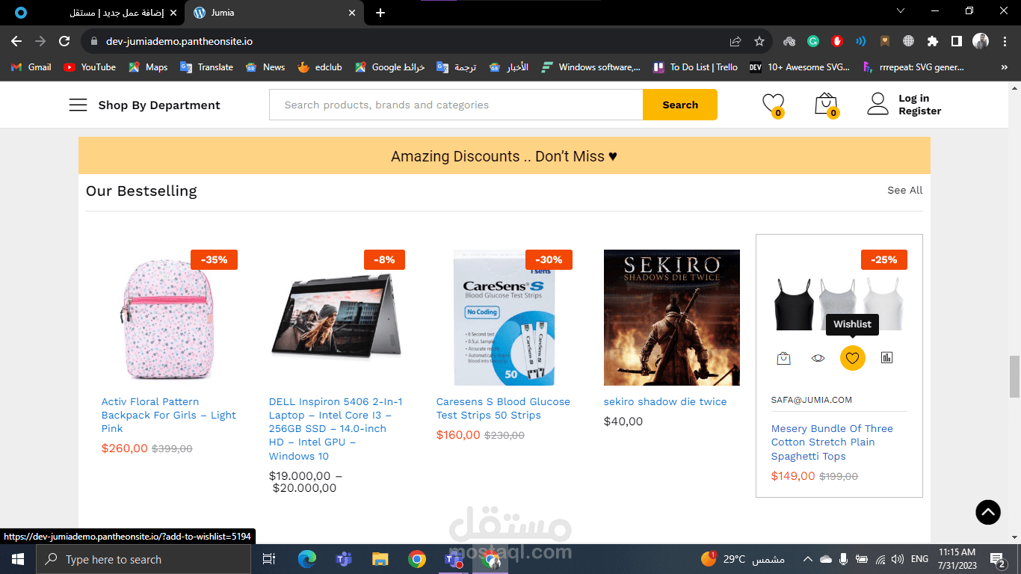Open Windows Start menu
The height and width of the screenshot is (574, 1021).
click(x=18, y=559)
